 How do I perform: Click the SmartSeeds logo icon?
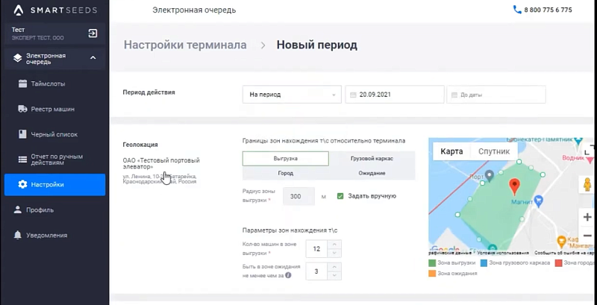click(x=19, y=10)
